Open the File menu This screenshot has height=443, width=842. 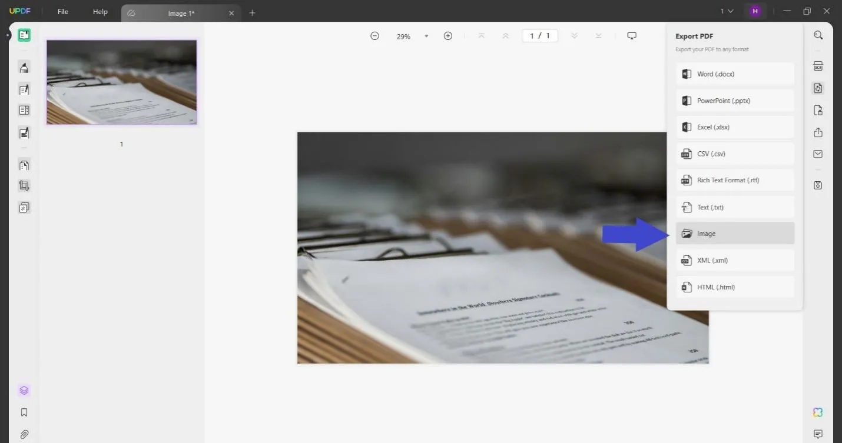(63, 12)
